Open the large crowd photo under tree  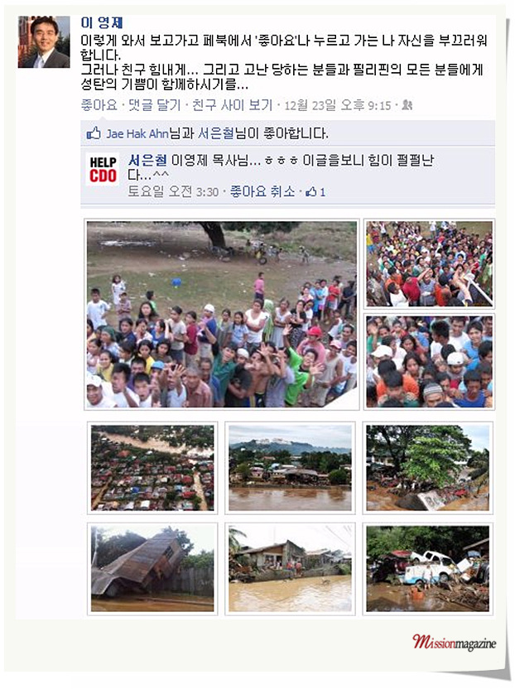(221, 315)
